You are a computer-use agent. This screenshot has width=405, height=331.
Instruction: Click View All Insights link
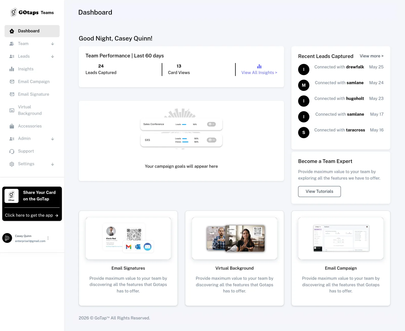259,73
